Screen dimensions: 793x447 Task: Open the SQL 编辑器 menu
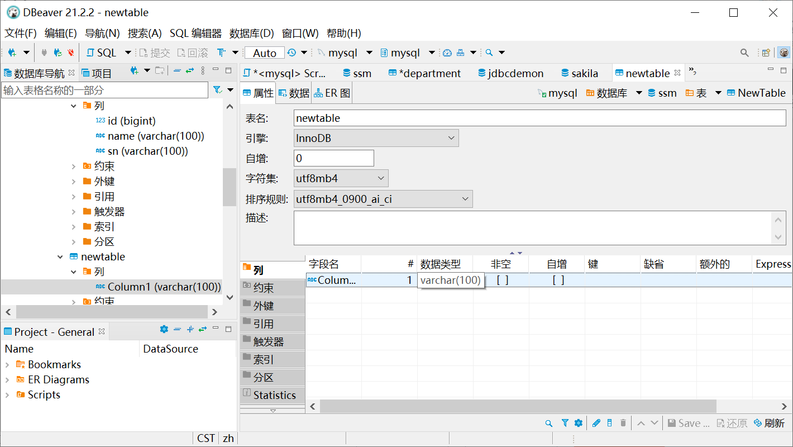pyautogui.click(x=195, y=33)
